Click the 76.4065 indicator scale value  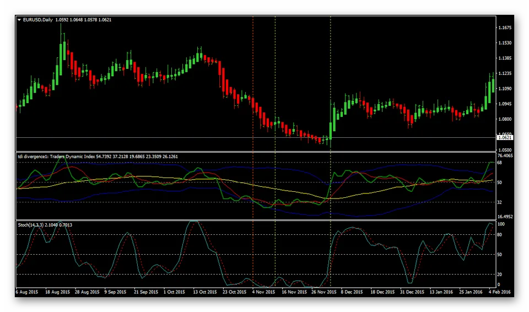(505, 155)
